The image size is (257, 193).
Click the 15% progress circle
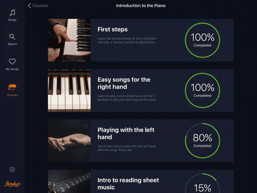pos(203,183)
